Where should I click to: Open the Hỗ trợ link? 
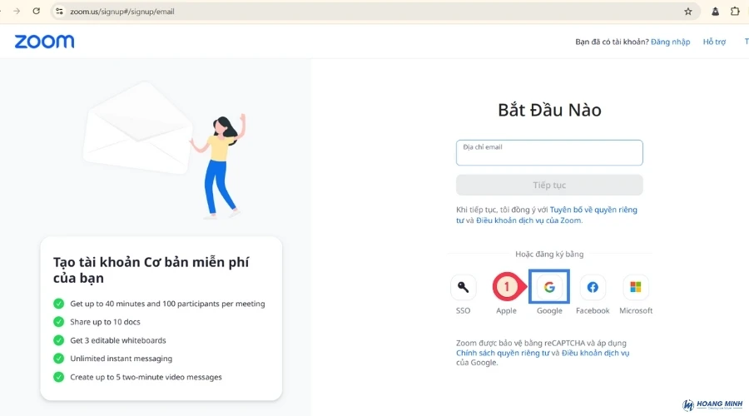click(714, 42)
